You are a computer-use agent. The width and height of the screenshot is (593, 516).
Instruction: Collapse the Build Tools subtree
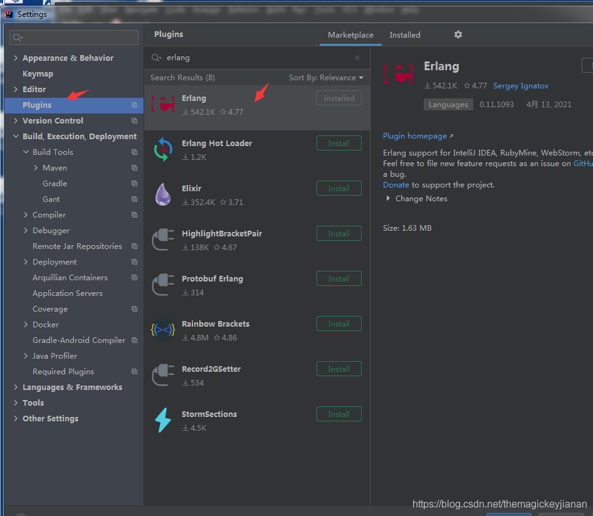point(26,152)
